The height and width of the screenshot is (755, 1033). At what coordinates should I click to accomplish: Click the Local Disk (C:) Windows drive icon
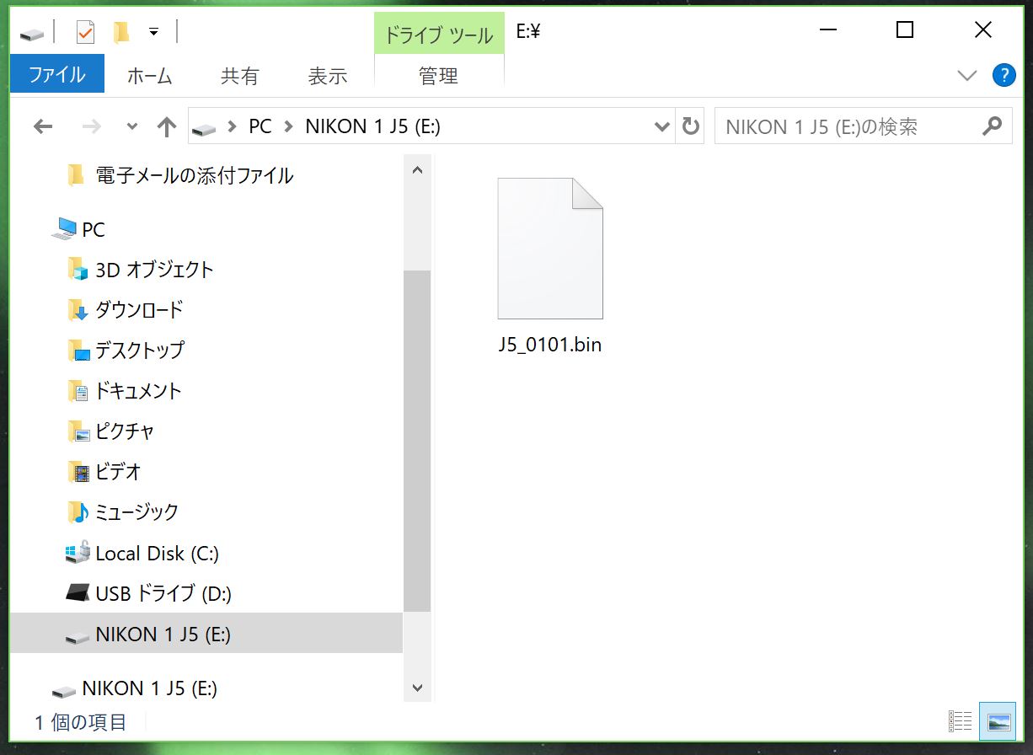78,553
